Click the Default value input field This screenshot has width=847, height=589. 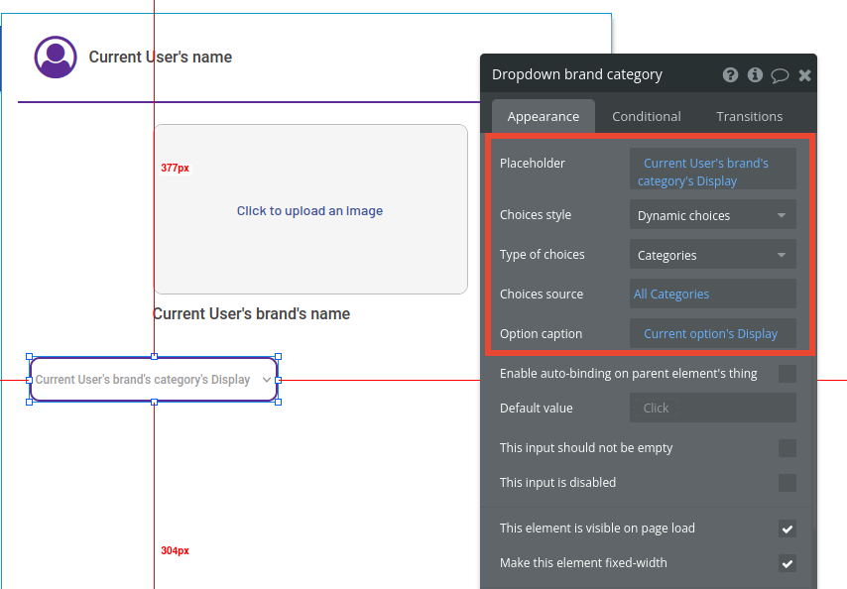(x=712, y=408)
